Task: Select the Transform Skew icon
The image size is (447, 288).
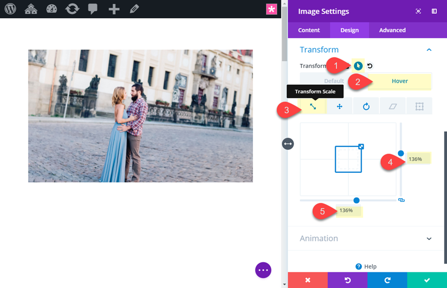Action: (x=392, y=106)
